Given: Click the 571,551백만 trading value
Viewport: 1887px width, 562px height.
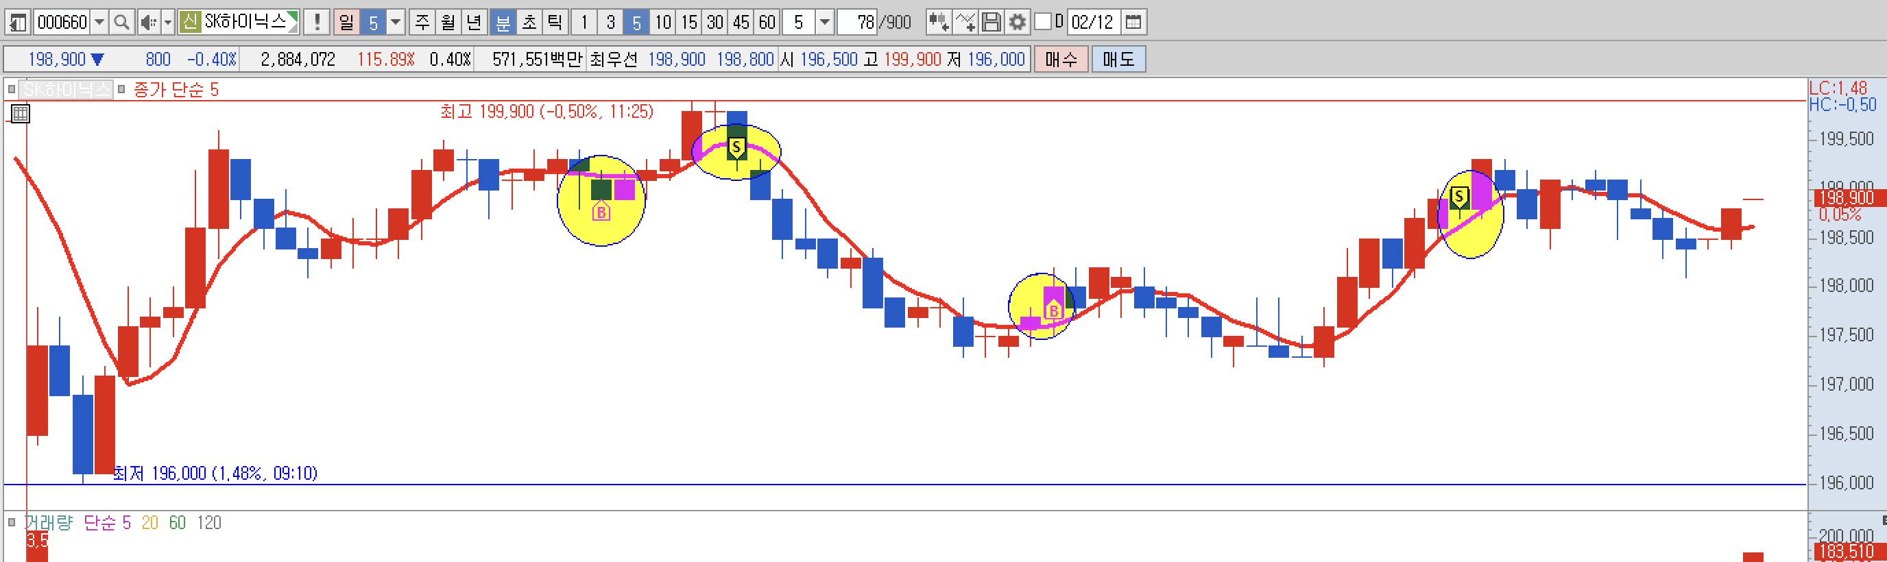Looking at the screenshot, I should coord(537,59).
